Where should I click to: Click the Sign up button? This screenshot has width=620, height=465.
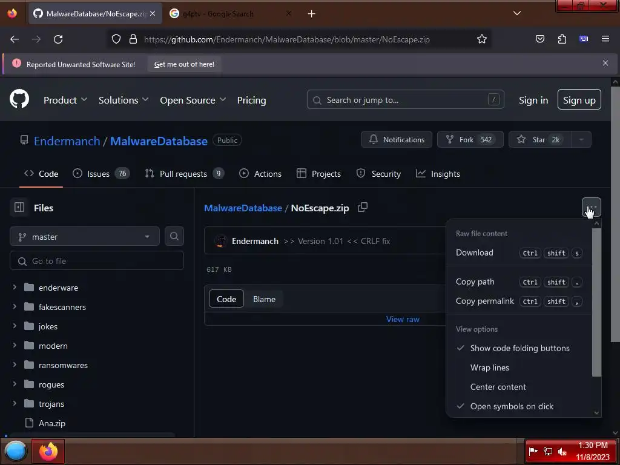pos(579,100)
